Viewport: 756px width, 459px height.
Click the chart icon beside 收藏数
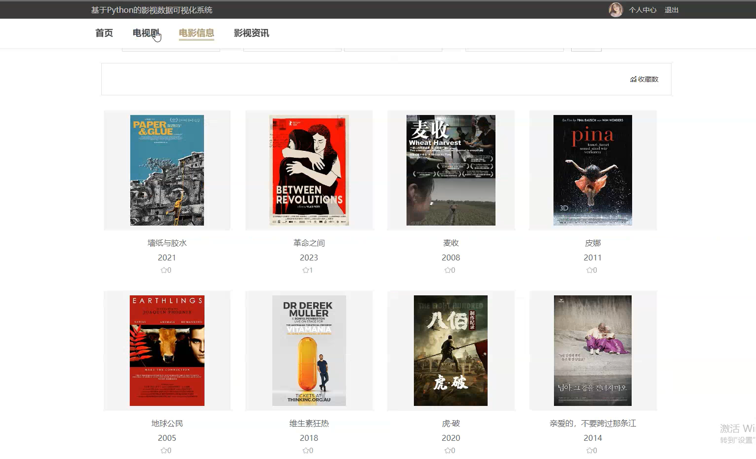(634, 79)
